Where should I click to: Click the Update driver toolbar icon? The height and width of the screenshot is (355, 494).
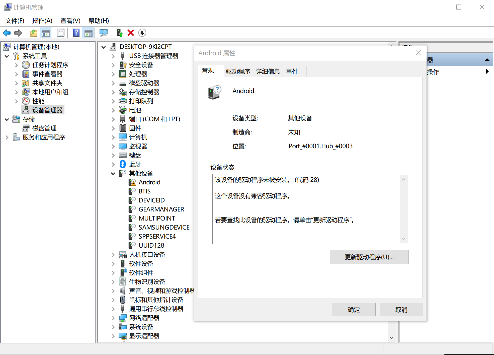[119, 33]
